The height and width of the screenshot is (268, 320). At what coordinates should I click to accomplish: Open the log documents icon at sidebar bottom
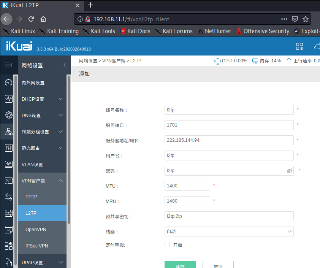coord(9,262)
